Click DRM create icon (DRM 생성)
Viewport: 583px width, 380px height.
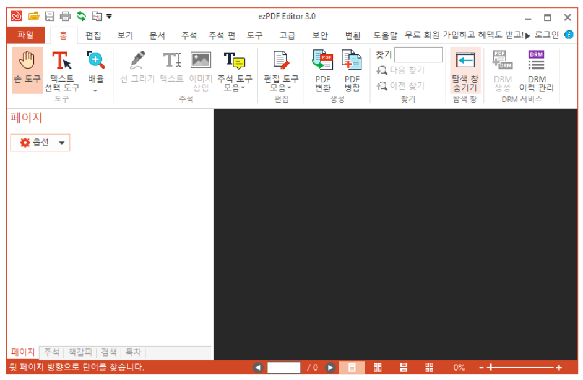503,71
